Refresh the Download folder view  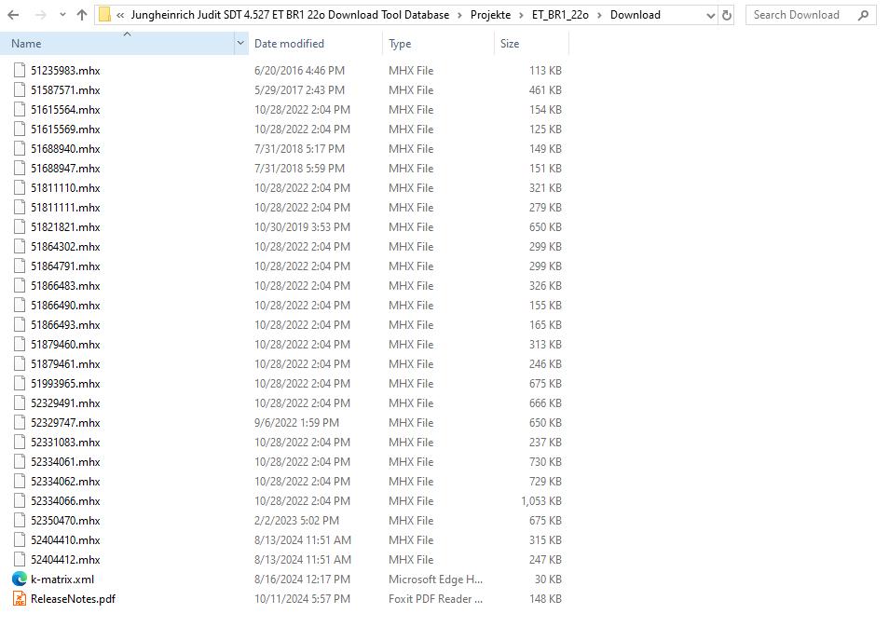click(x=727, y=15)
